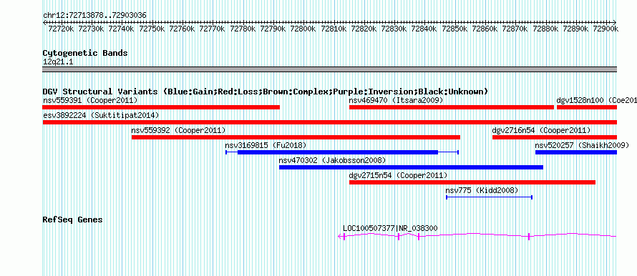This screenshot has width=637, height=276.
Task: Select the nsv469470 (Itsara2009) red bar
Action: [x=452, y=107]
